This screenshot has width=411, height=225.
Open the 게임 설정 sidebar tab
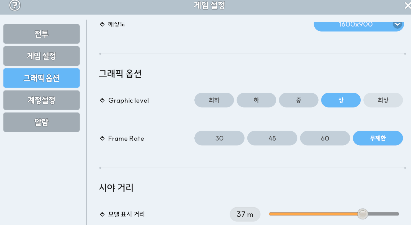(x=42, y=56)
